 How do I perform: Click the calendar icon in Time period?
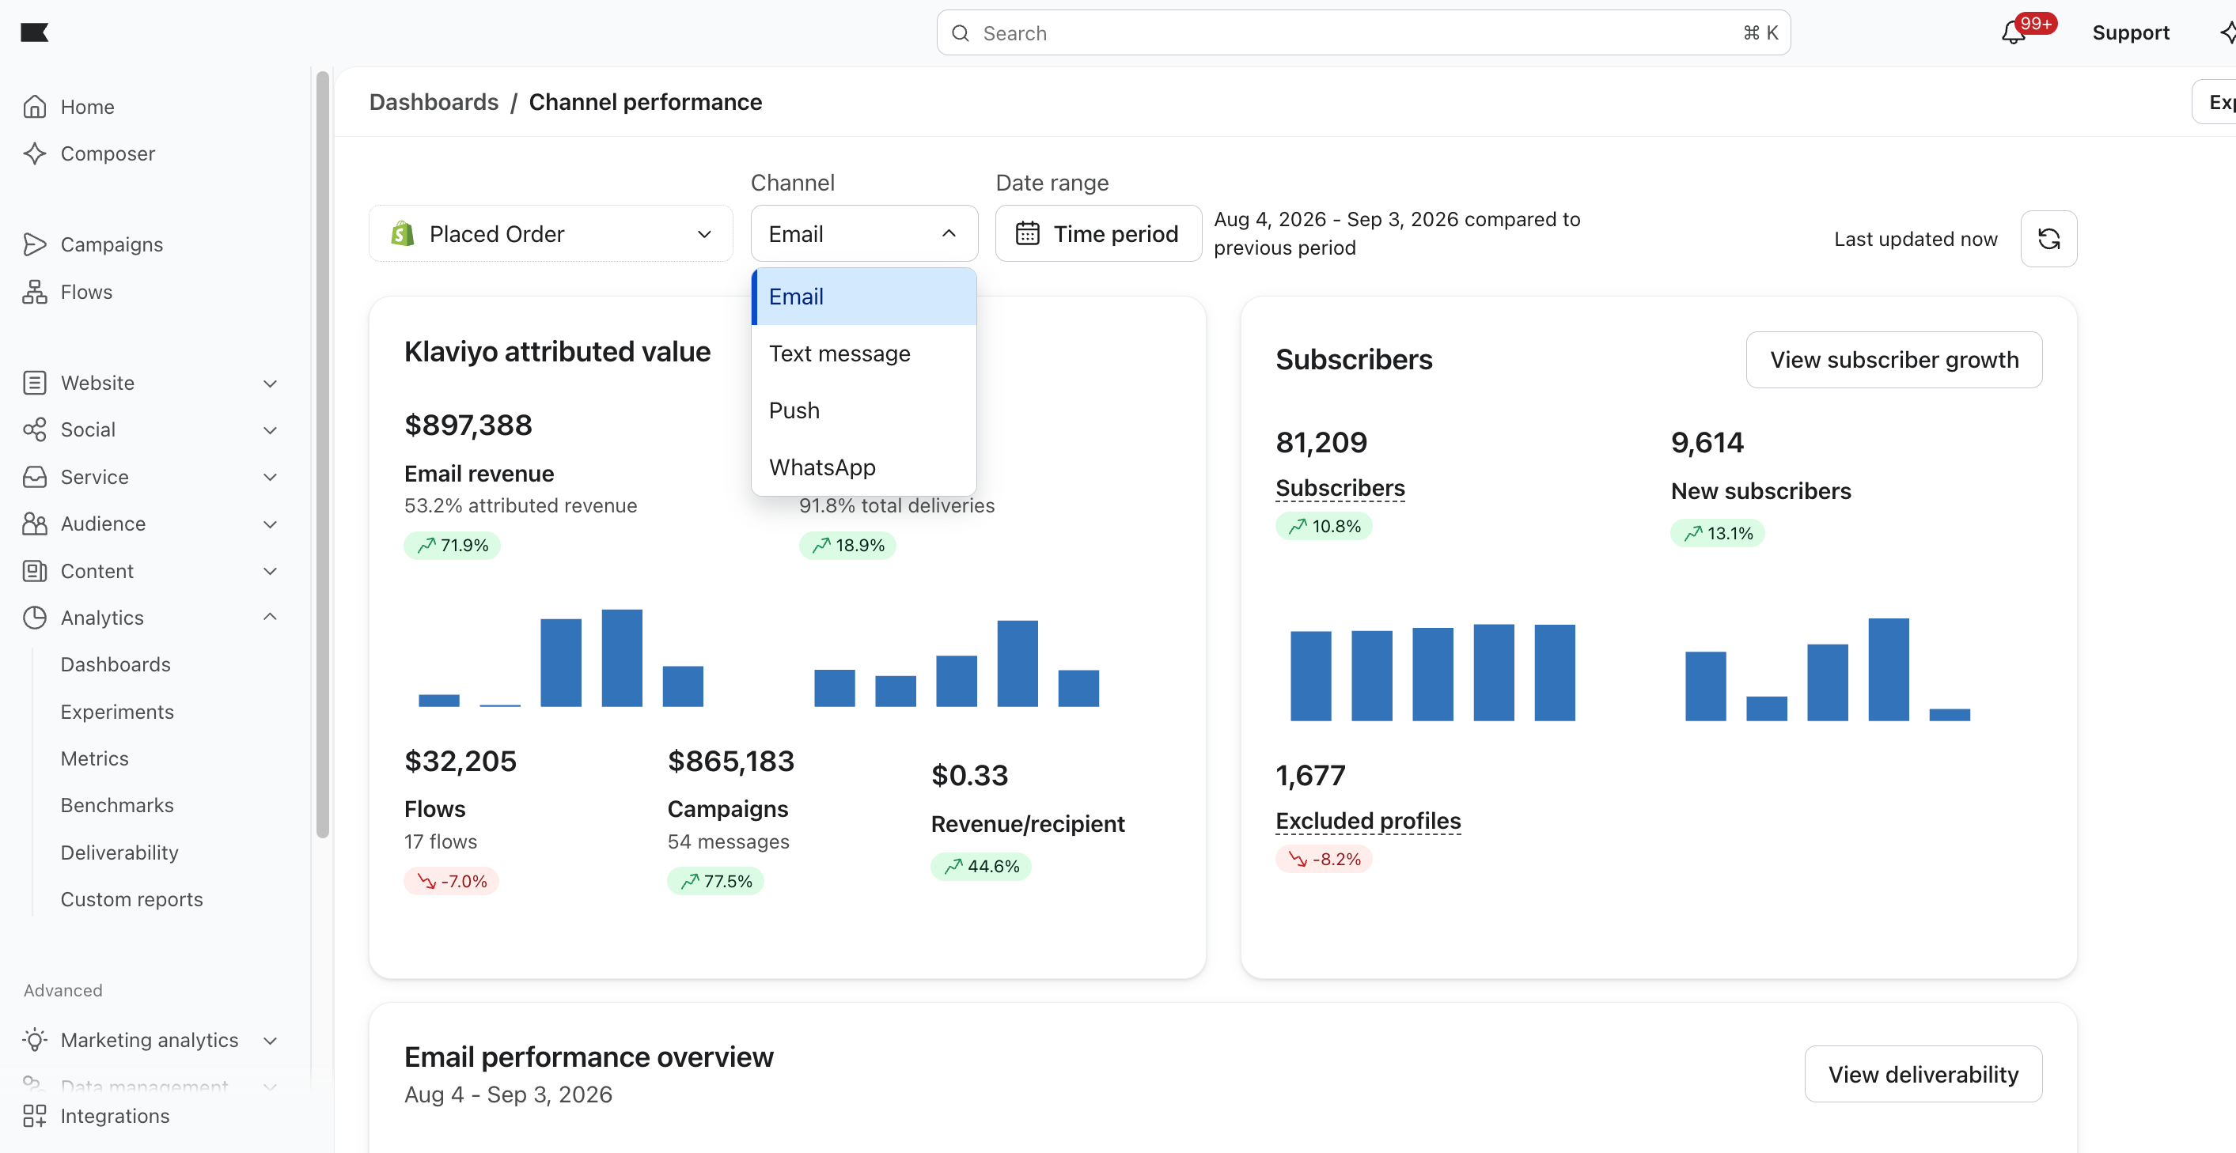1027,233
